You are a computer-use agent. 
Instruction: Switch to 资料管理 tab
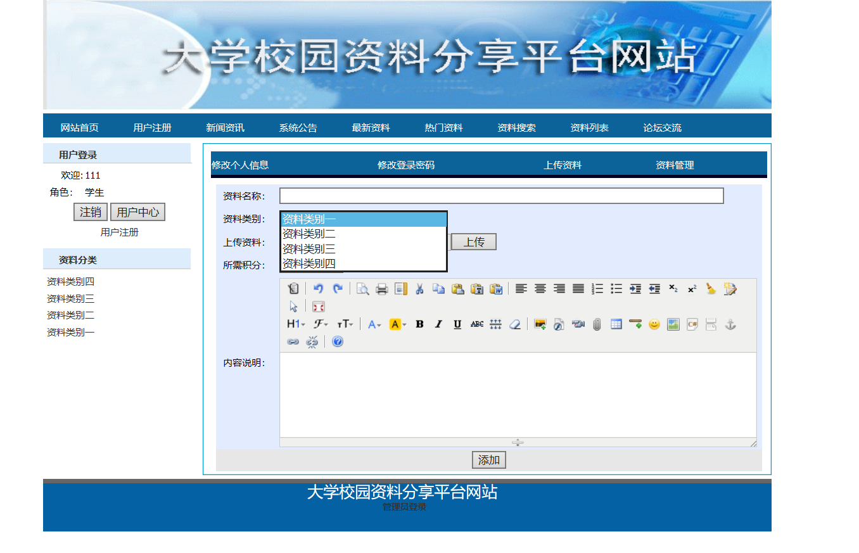click(x=675, y=165)
